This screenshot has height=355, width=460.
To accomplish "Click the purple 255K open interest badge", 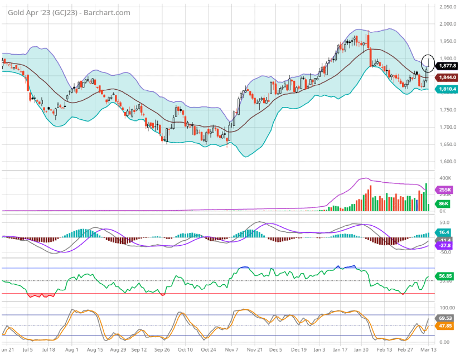I will pos(444,189).
